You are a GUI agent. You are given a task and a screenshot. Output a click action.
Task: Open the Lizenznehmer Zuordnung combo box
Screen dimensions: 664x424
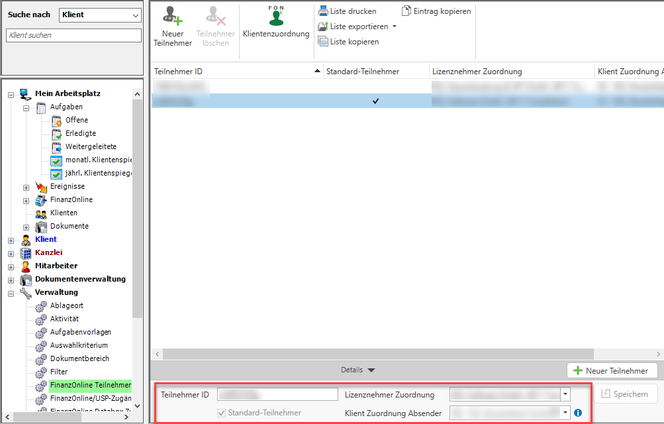point(565,394)
